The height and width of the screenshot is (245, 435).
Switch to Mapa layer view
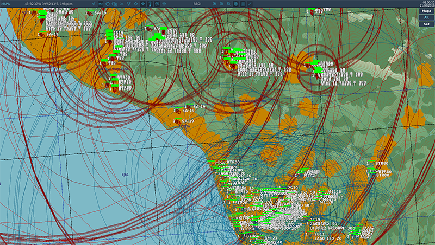click(426, 11)
